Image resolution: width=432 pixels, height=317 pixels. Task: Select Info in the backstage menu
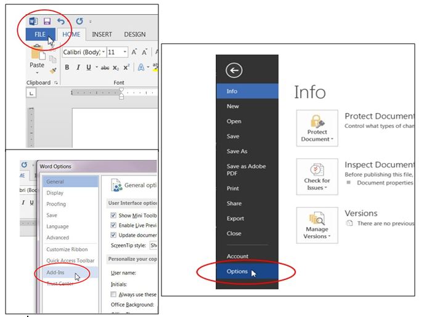(x=247, y=91)
